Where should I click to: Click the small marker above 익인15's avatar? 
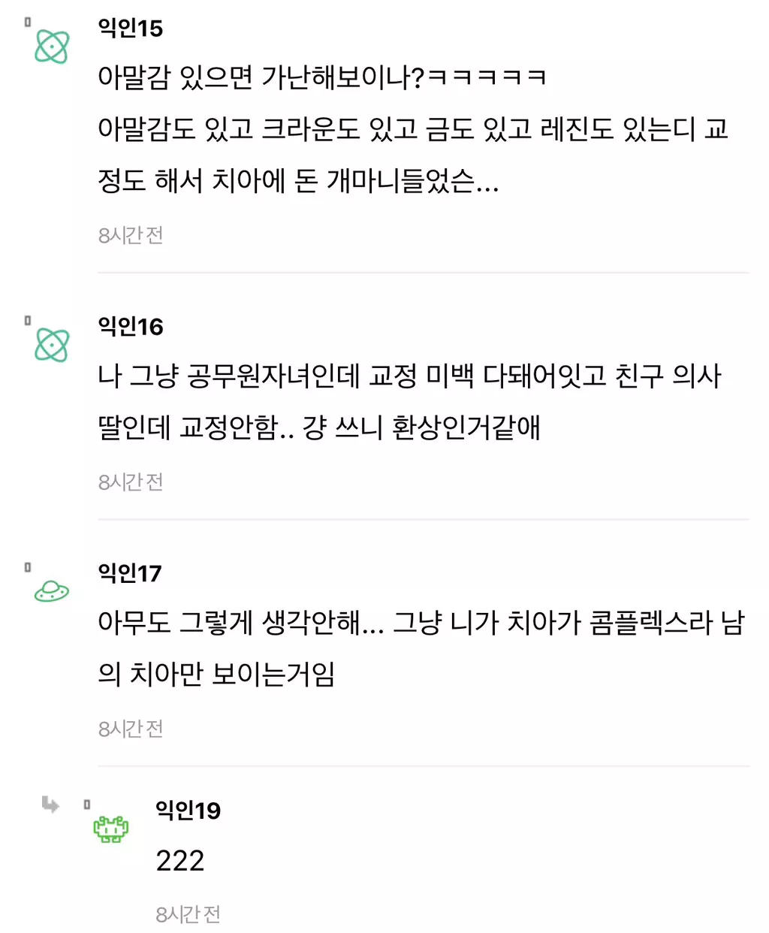pyautogui.click(x=28, y=22)
